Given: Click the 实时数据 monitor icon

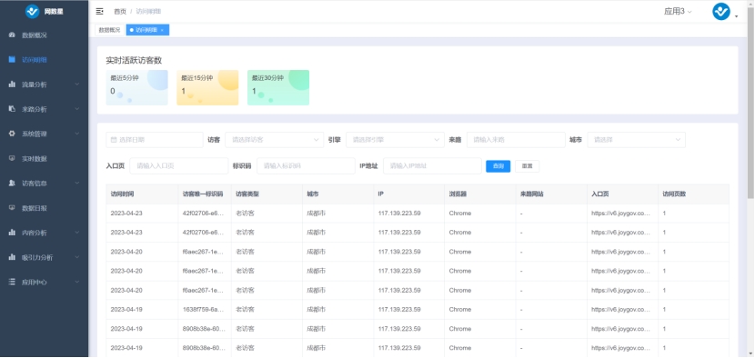Looking at the screenshot, I should tap(12, 158).
